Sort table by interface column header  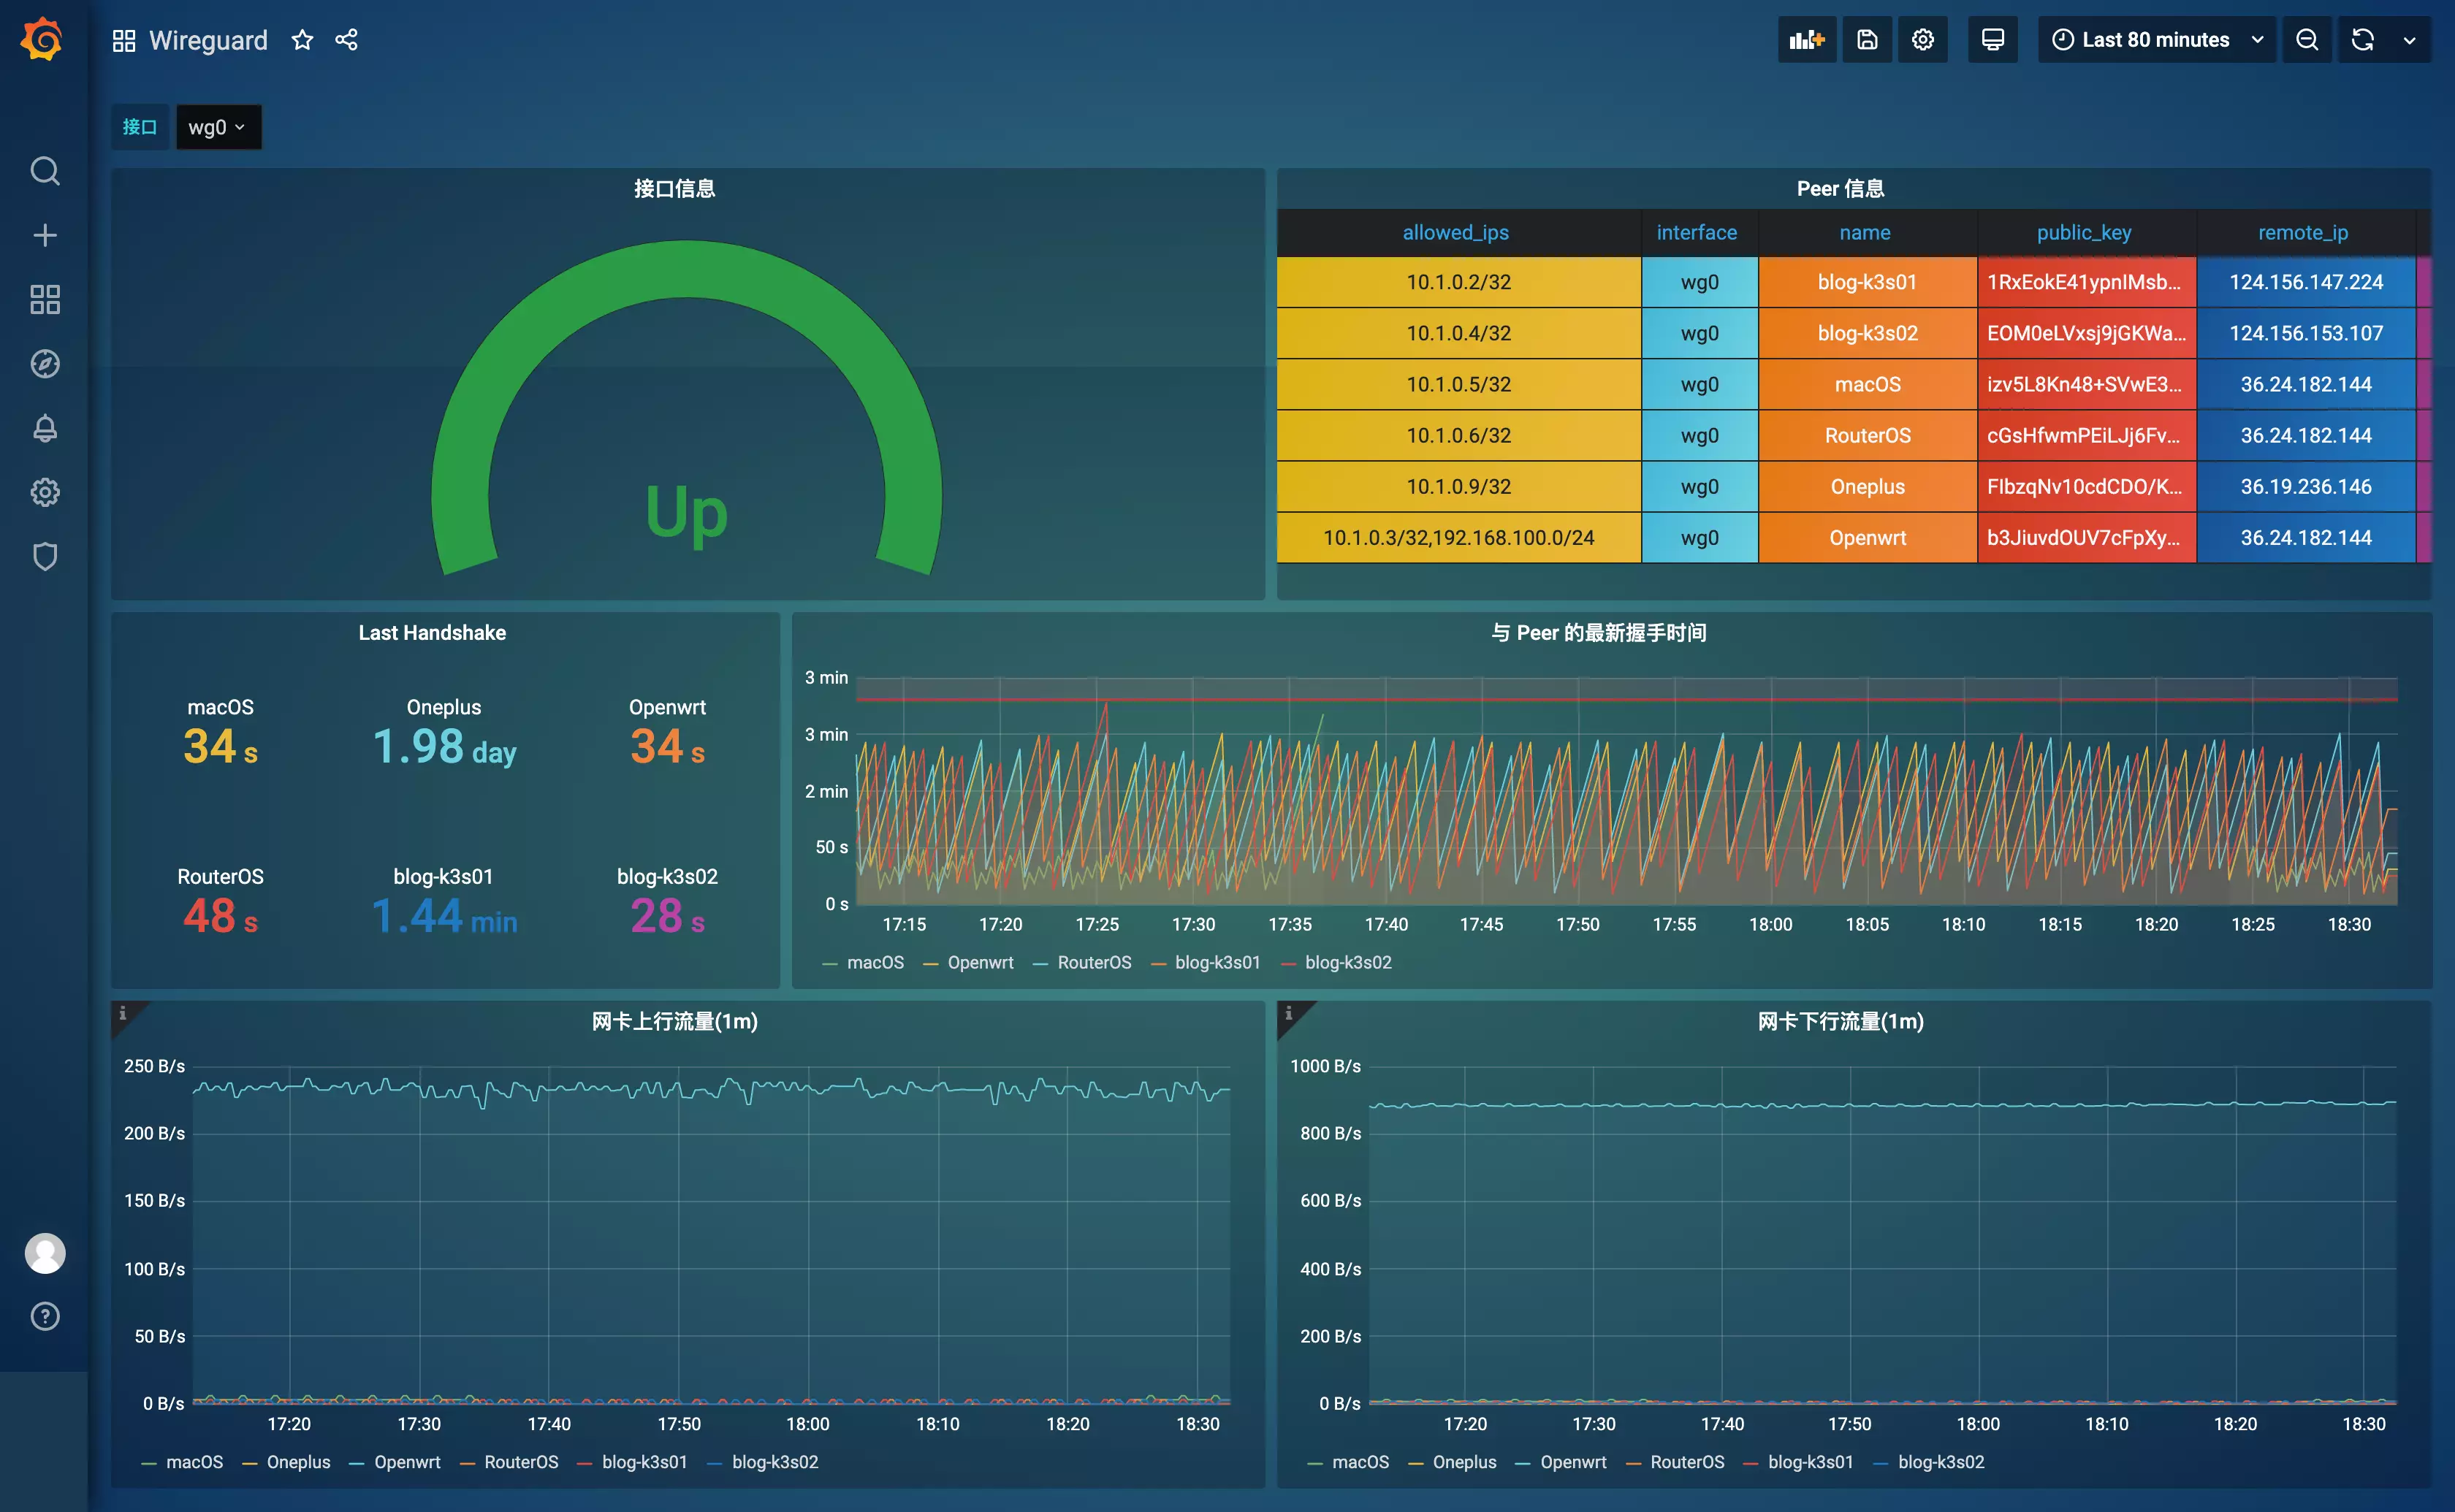1697,232
